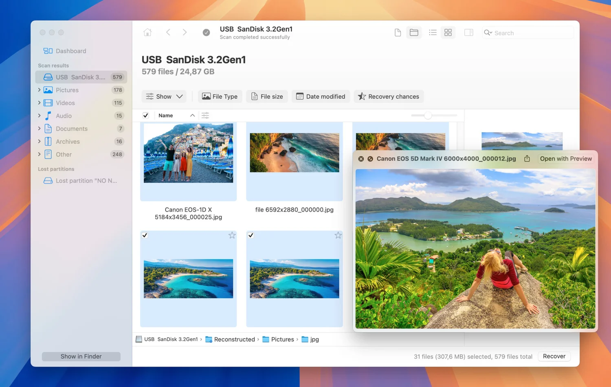Select the file view icon
The width and height of the screenshot is (611, 387).
[398, 33]
